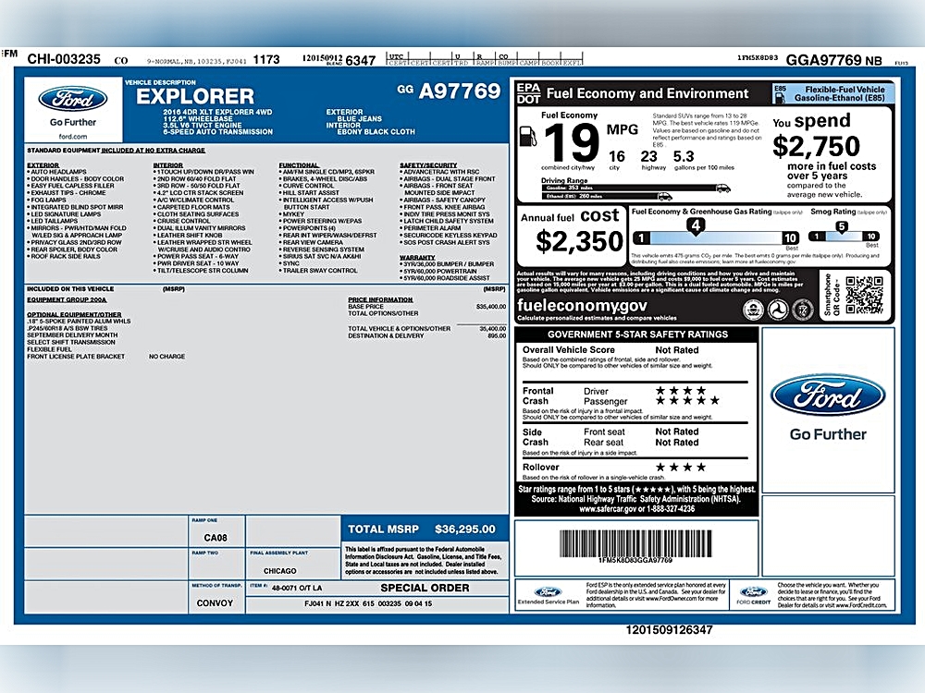Click the BLUE JEANS exterior color text

point(359,118)
